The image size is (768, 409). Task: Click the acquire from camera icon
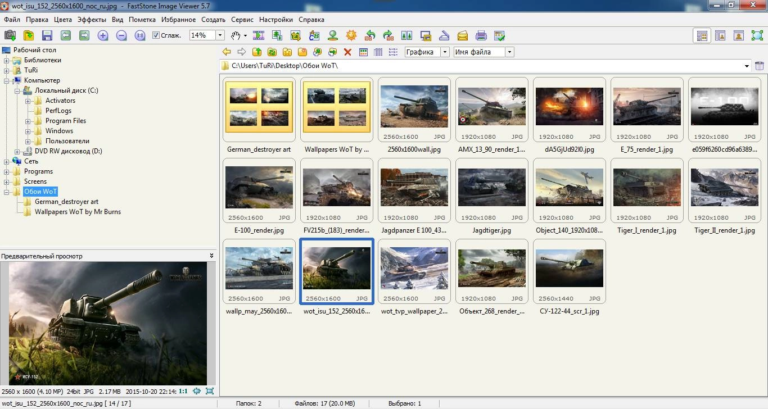click(x=10, y=35)
